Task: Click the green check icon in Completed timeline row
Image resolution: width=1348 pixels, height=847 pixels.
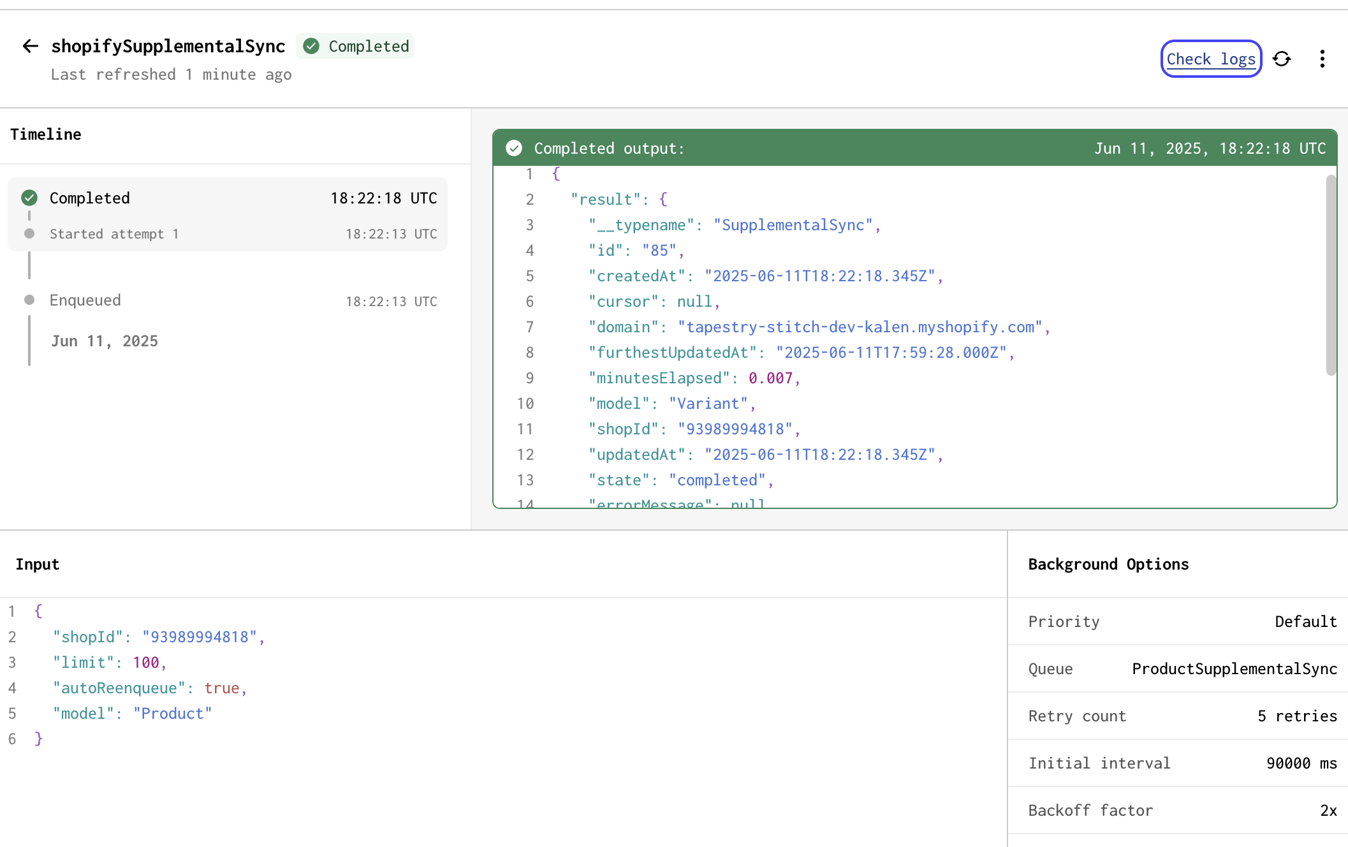Action: pos(29,198)
